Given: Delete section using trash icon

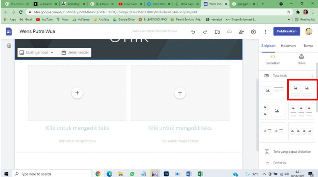Looking at the screenshot, I should point(9,46).
